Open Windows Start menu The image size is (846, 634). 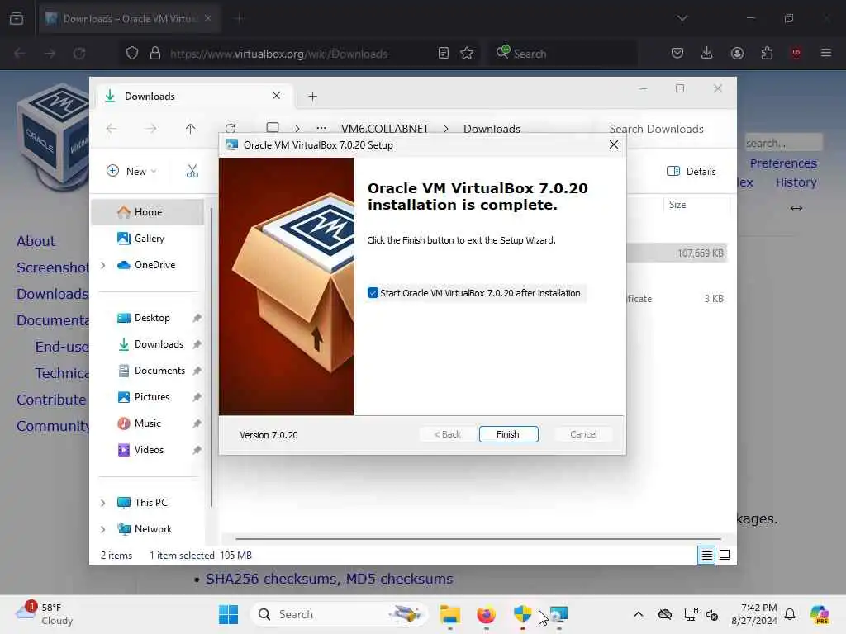click(228, 614)
